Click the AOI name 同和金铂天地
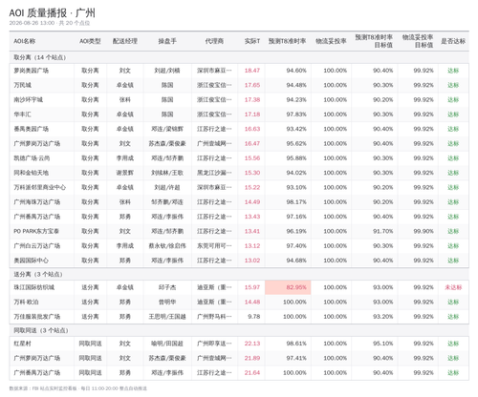The width and height of the screenshot is (478, 397). (x=32, y=173)
